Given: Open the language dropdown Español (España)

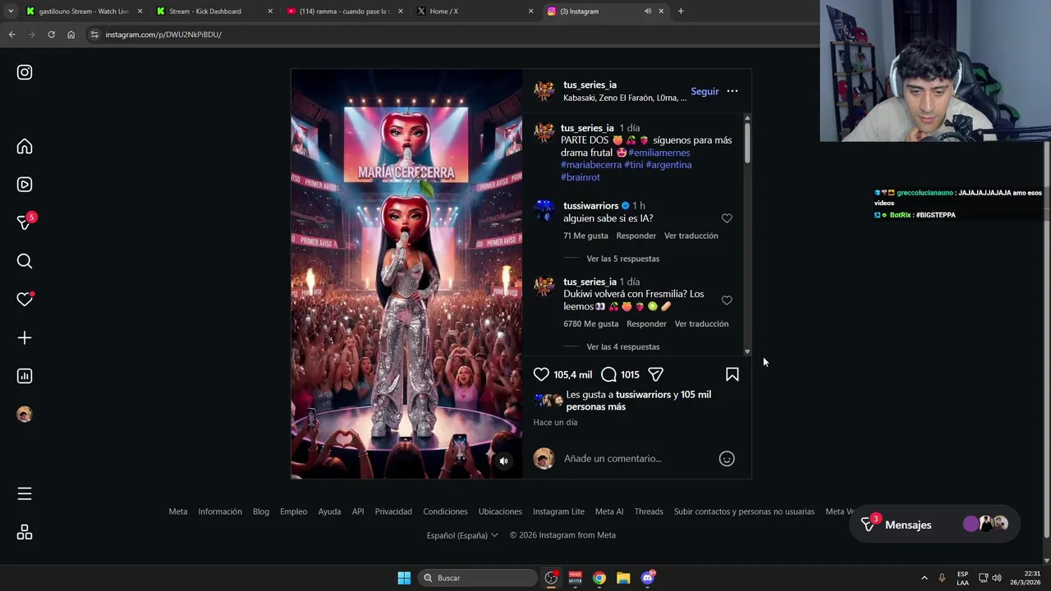Looking at the screenshot, I should coord(462,535).
